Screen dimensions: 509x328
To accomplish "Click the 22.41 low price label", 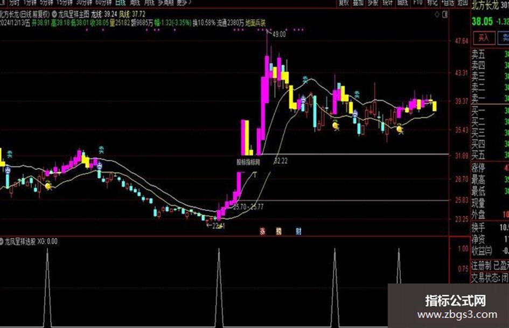I will 218,226.
